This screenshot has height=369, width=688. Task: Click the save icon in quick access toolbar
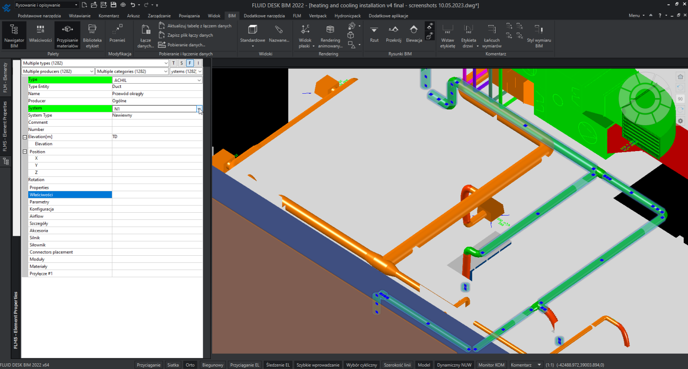coord(113,5)
